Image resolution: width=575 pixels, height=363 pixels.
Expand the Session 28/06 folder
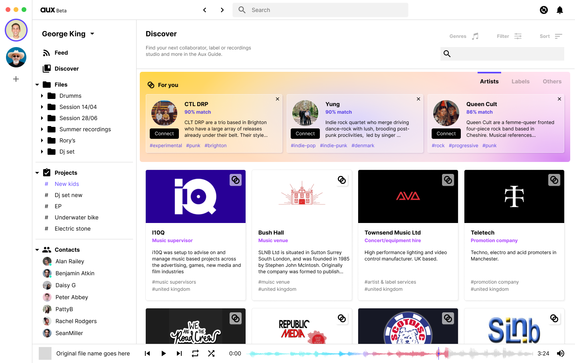click(42, 118)
